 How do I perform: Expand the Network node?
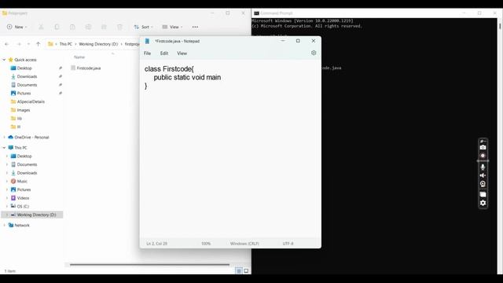click(4, 226)
